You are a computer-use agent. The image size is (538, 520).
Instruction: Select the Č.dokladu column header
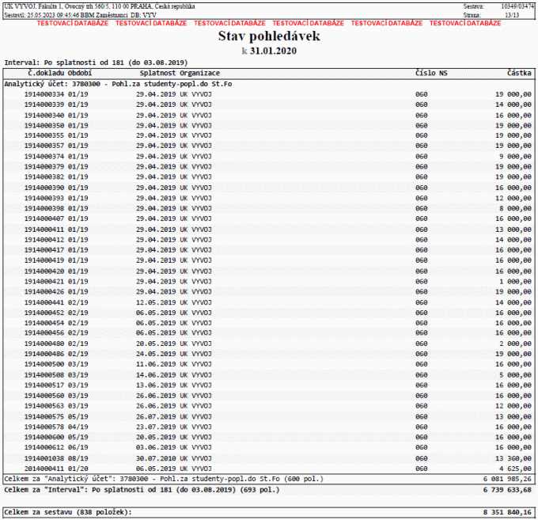[x=47, y=73]
